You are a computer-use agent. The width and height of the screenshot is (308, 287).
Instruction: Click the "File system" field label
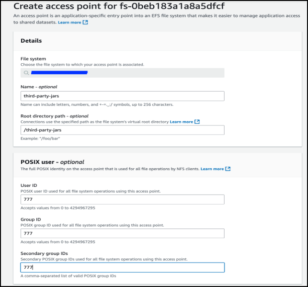pyautogui.click(x=33, y=59)
